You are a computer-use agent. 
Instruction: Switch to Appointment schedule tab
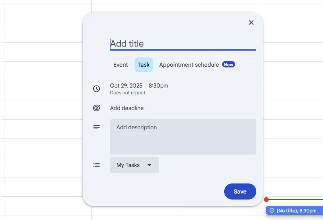click(189, 65)
